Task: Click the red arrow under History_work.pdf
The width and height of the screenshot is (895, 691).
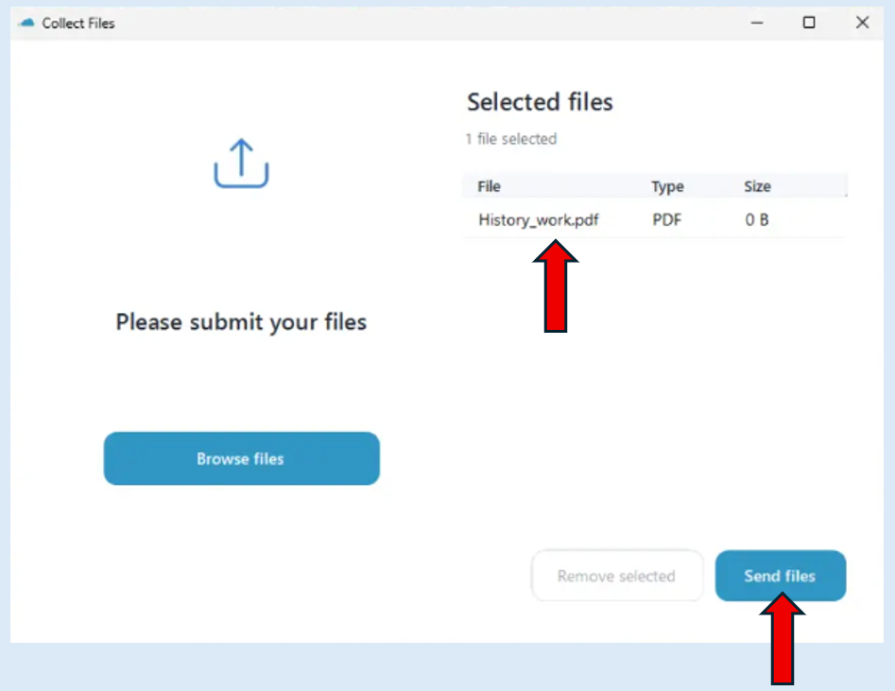Action: pos(556,286)
